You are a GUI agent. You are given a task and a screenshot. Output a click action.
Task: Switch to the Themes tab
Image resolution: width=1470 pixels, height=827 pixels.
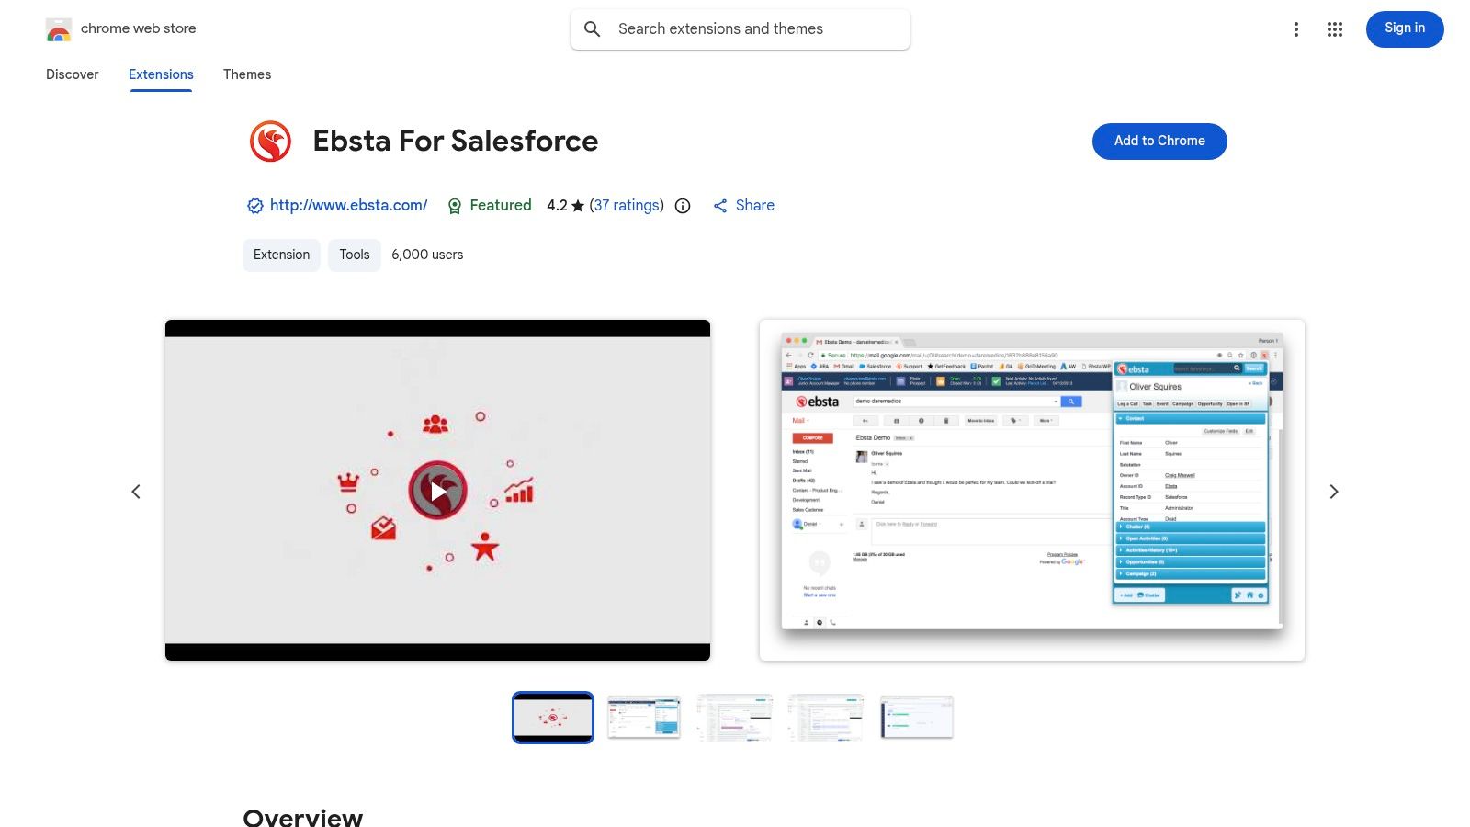tap(246, 74)
